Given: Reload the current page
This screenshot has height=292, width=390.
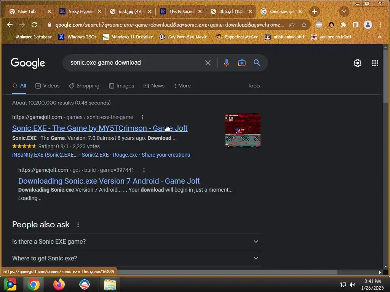Looking at the screenshot, I should pos(34,25).
